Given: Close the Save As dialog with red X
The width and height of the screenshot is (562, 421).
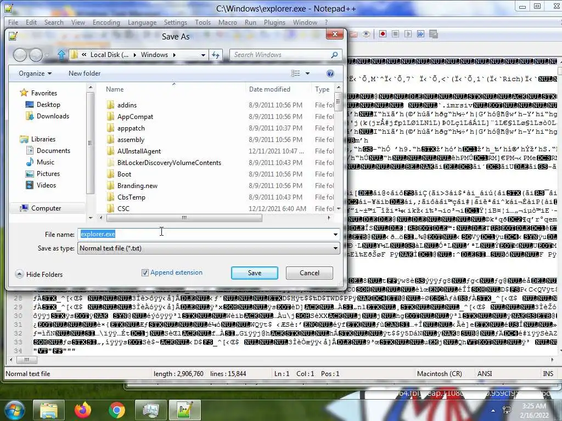Looking at the screenshot, I should [335, 34].
